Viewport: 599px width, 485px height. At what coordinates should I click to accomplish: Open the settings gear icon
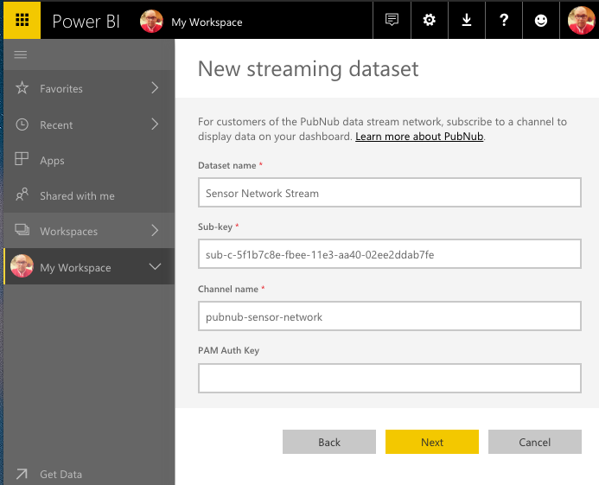(429, 20)
